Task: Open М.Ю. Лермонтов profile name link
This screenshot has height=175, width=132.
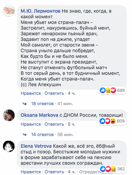Action: pos(41,11)
